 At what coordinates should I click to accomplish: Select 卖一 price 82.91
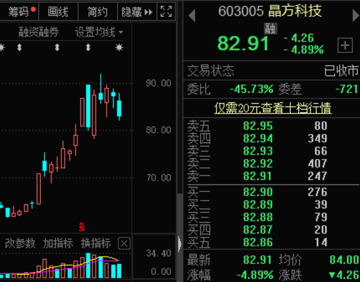pos(258,176)
